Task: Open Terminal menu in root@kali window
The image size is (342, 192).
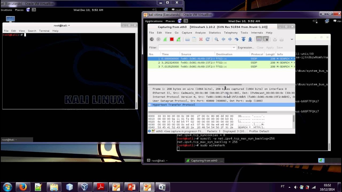Action: [44, 31]
